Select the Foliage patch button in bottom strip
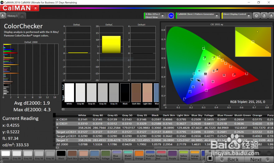This screenshot has height=163, width=274. point(106,155)
